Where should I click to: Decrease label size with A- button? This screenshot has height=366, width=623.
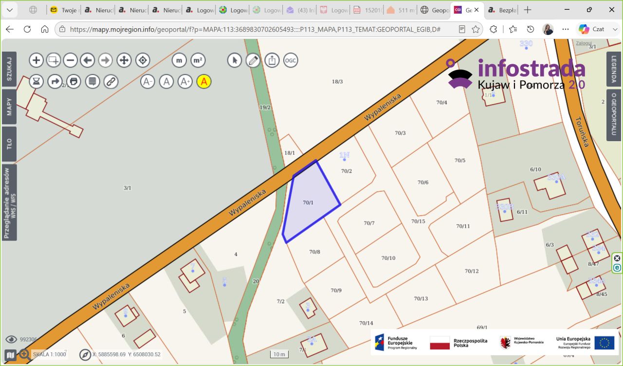click(x=148, y=81)
